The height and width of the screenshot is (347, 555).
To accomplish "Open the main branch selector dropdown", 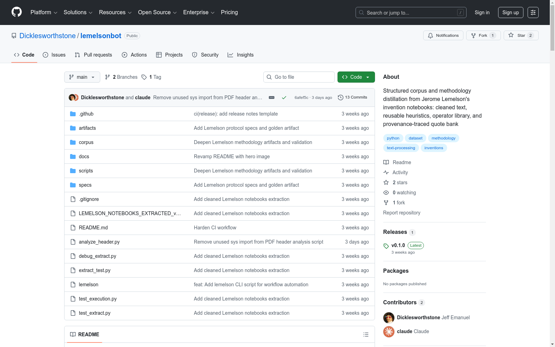I will (82, 77).
